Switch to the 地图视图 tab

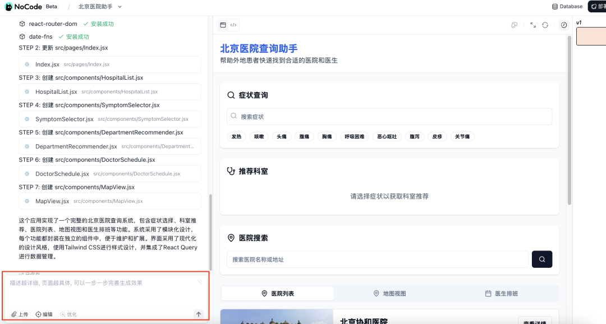click(x=389, y=293)
